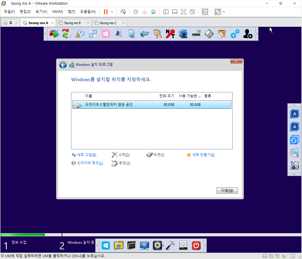Toggle the console view toolbar button

pos(205,12)
